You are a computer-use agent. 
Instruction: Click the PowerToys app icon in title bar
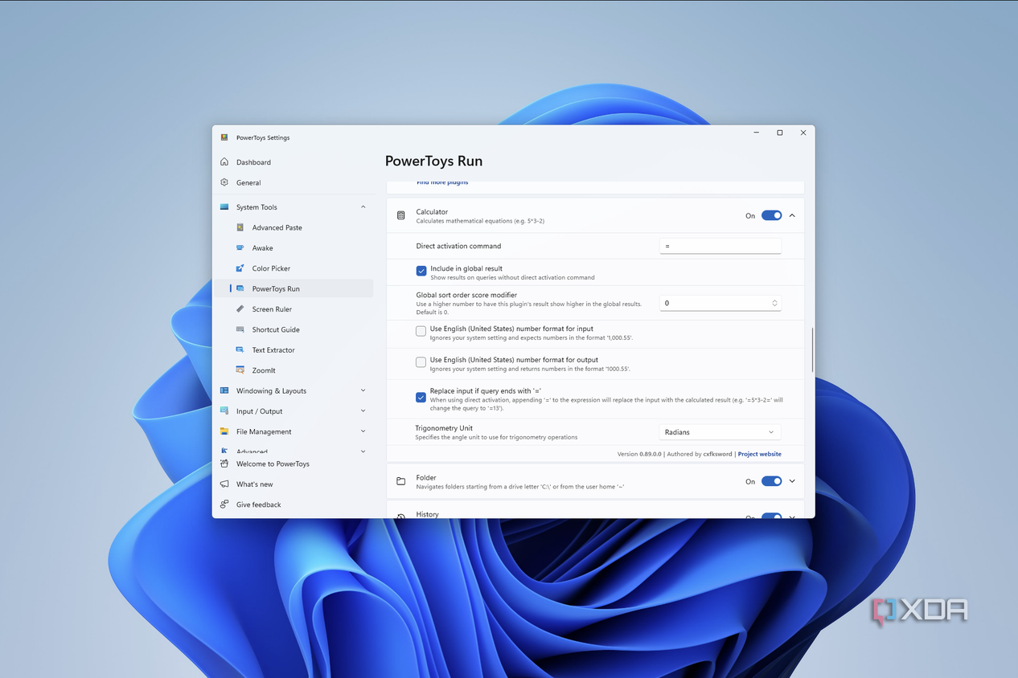click(224, 137)
